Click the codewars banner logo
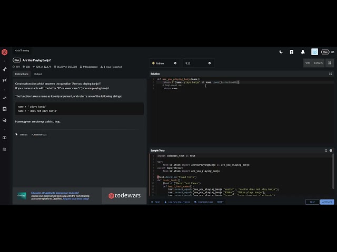Image resolution: width=337 pixels, height=252 pixels. pos(124,196)
